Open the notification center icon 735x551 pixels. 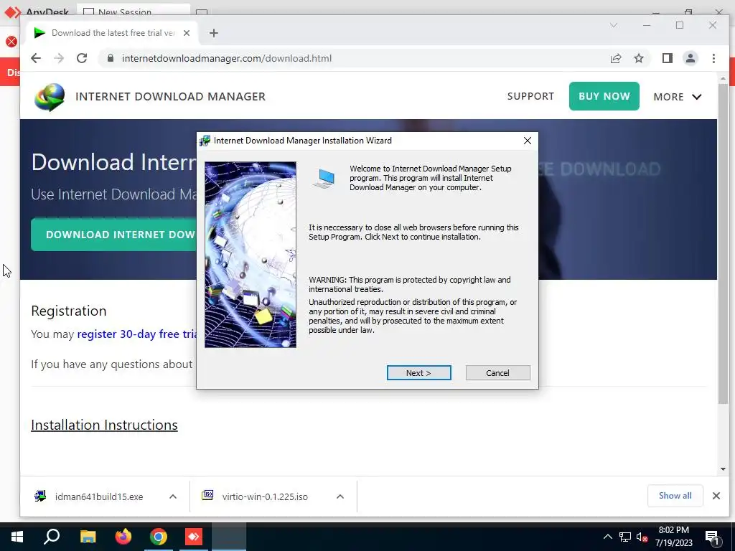712,537
